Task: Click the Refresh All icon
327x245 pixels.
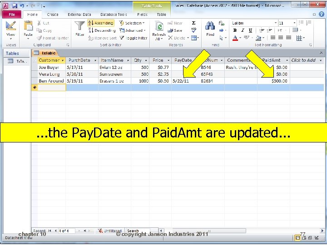Action: click(159, 26)
